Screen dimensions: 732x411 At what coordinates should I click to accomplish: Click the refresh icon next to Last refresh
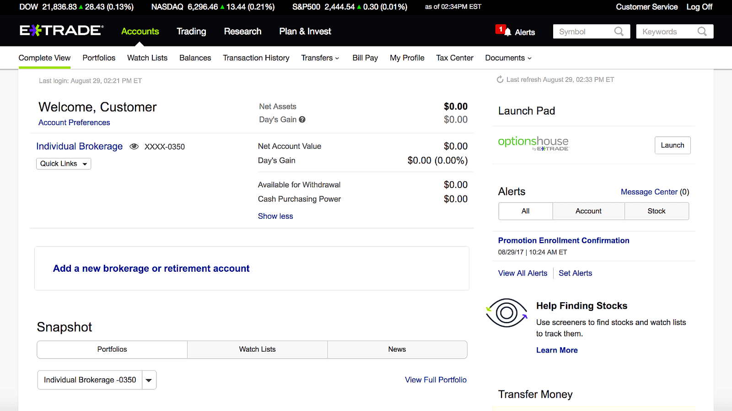500,79
